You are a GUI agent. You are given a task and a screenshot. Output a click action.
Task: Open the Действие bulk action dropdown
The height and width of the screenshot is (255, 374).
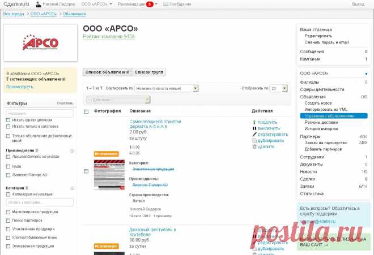(118, 100)
